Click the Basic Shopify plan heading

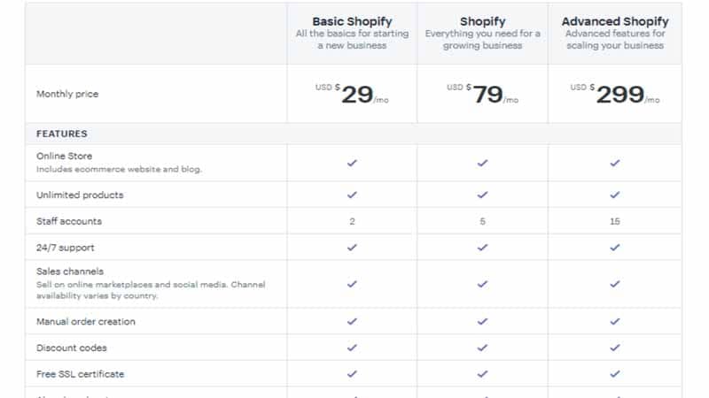coord(352,21)
